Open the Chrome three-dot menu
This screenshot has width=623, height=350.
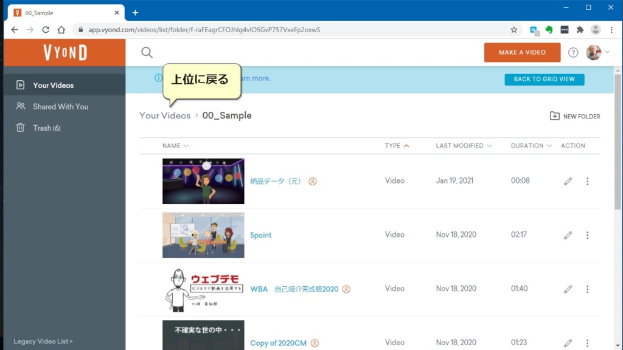(611, 30)
